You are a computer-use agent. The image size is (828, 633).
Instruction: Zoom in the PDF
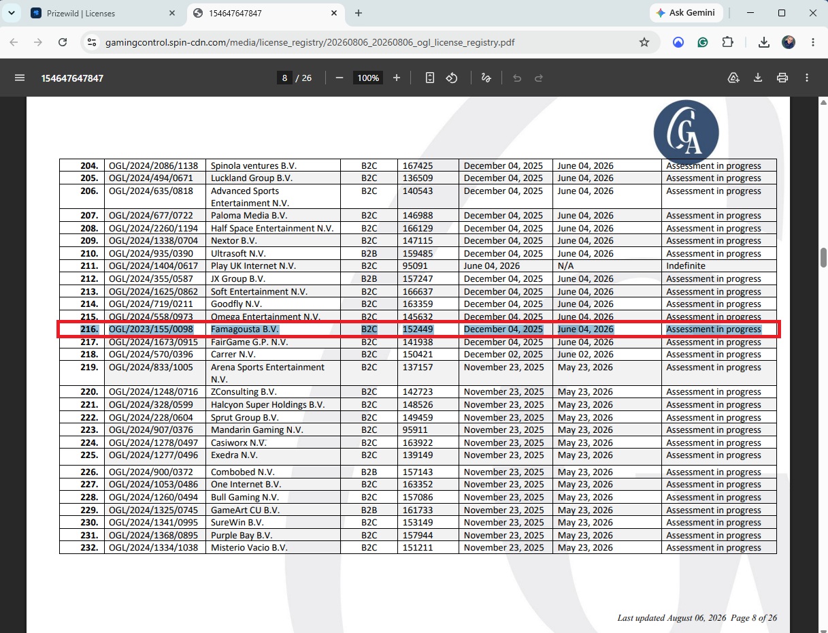(x=397, y=78)
